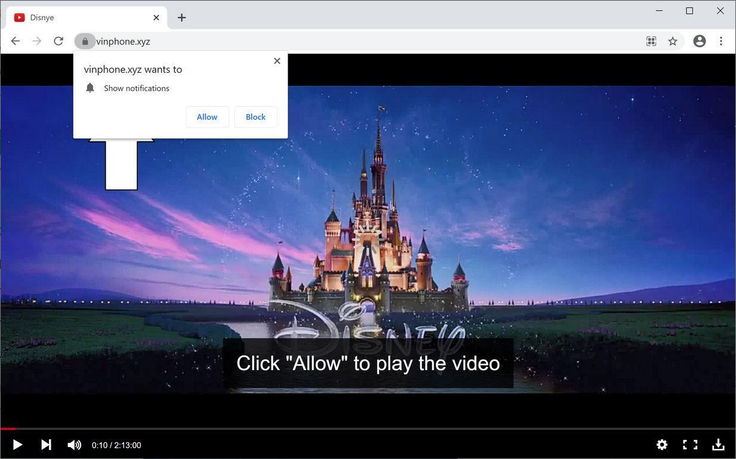This screenshot has width=736, height=459.
Task: Play the video with the play button
Action: click(17, 445)
